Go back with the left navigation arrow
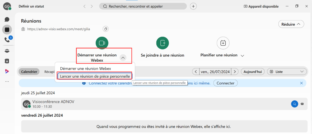 tap(85, 6)
